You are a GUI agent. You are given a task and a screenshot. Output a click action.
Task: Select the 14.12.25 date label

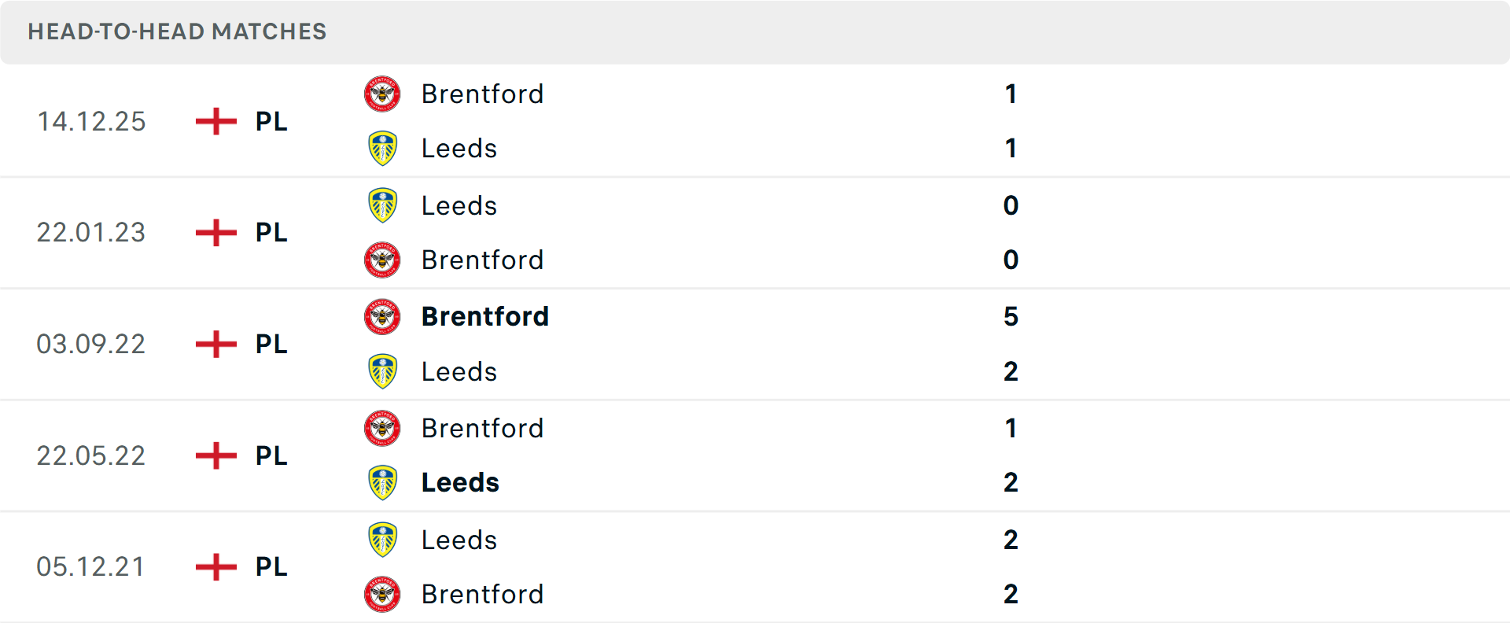[91, 122]
